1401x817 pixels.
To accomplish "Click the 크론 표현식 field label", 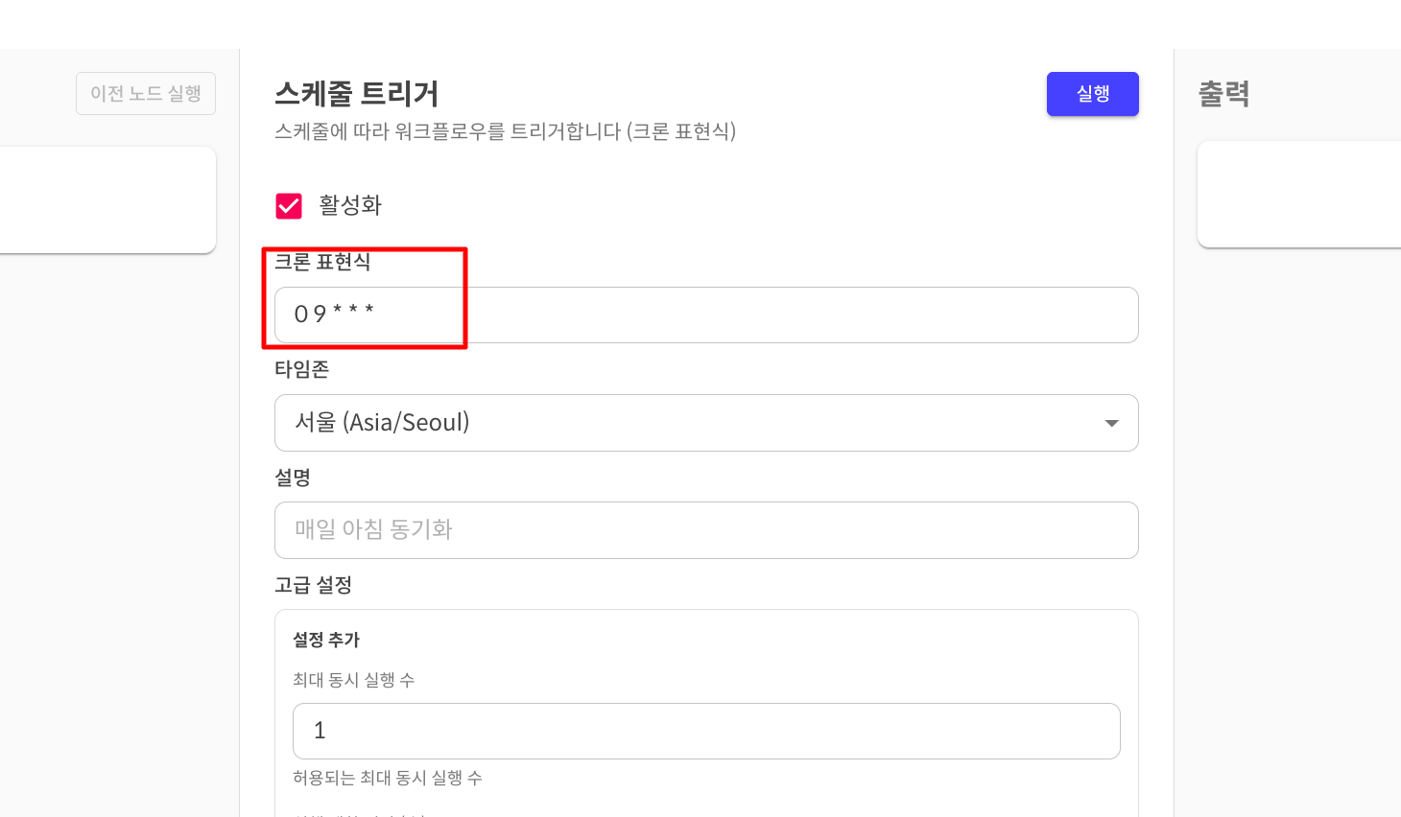I will click(x=322, y=262).
